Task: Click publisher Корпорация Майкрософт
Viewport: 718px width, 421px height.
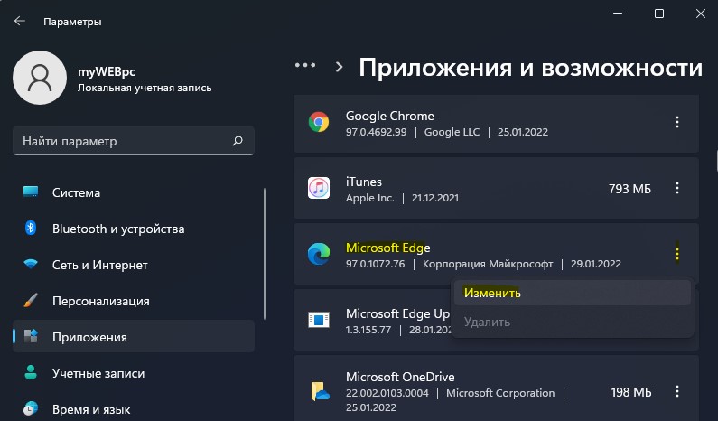Action: [x=488, y=264]
